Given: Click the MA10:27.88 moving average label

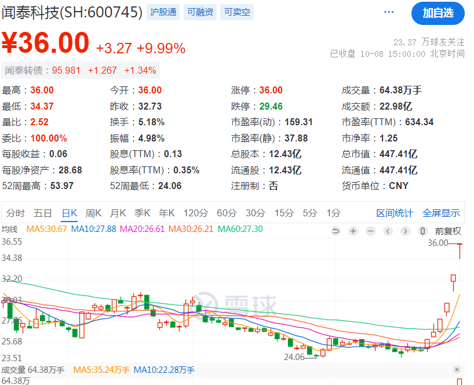Looking at the screenshot, I should 94,229.
